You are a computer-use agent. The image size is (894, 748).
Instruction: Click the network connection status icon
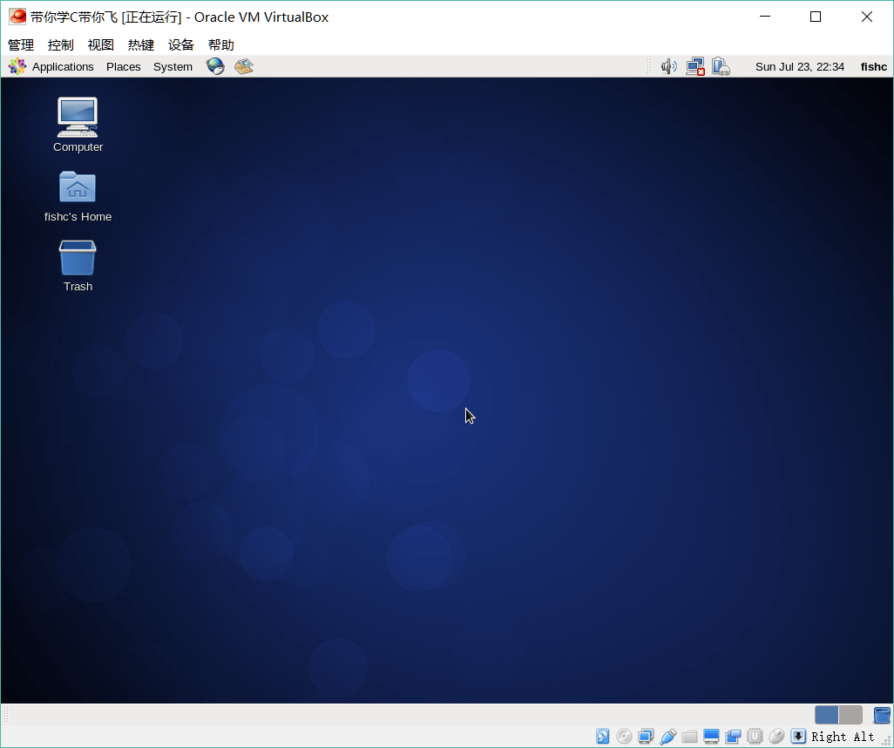[694, 66]
